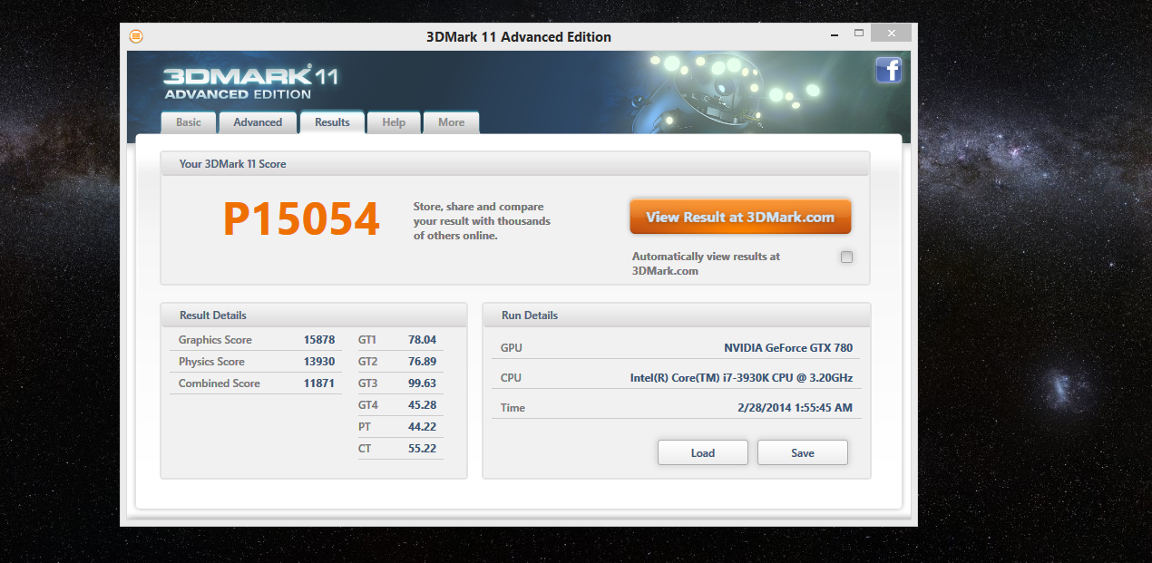
Task: Click the Load button
Action: pyautogui.click(x=702, y=452)
